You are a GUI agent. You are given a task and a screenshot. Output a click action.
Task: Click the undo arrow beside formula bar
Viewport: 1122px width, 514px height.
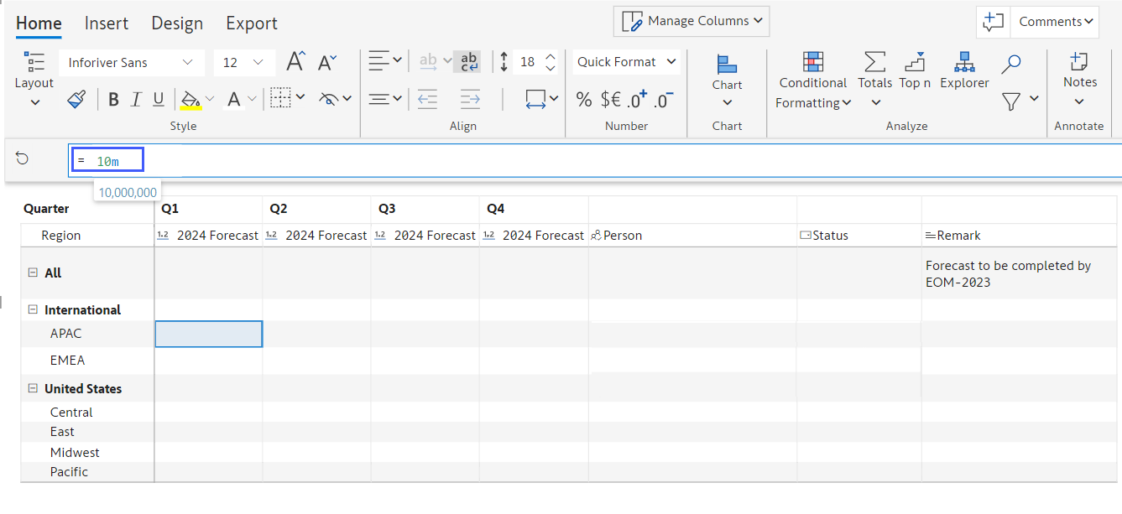pos(23,158)
